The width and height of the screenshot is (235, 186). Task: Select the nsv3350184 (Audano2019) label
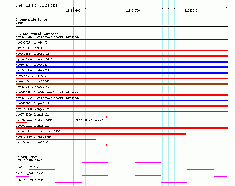coord(90,120)
